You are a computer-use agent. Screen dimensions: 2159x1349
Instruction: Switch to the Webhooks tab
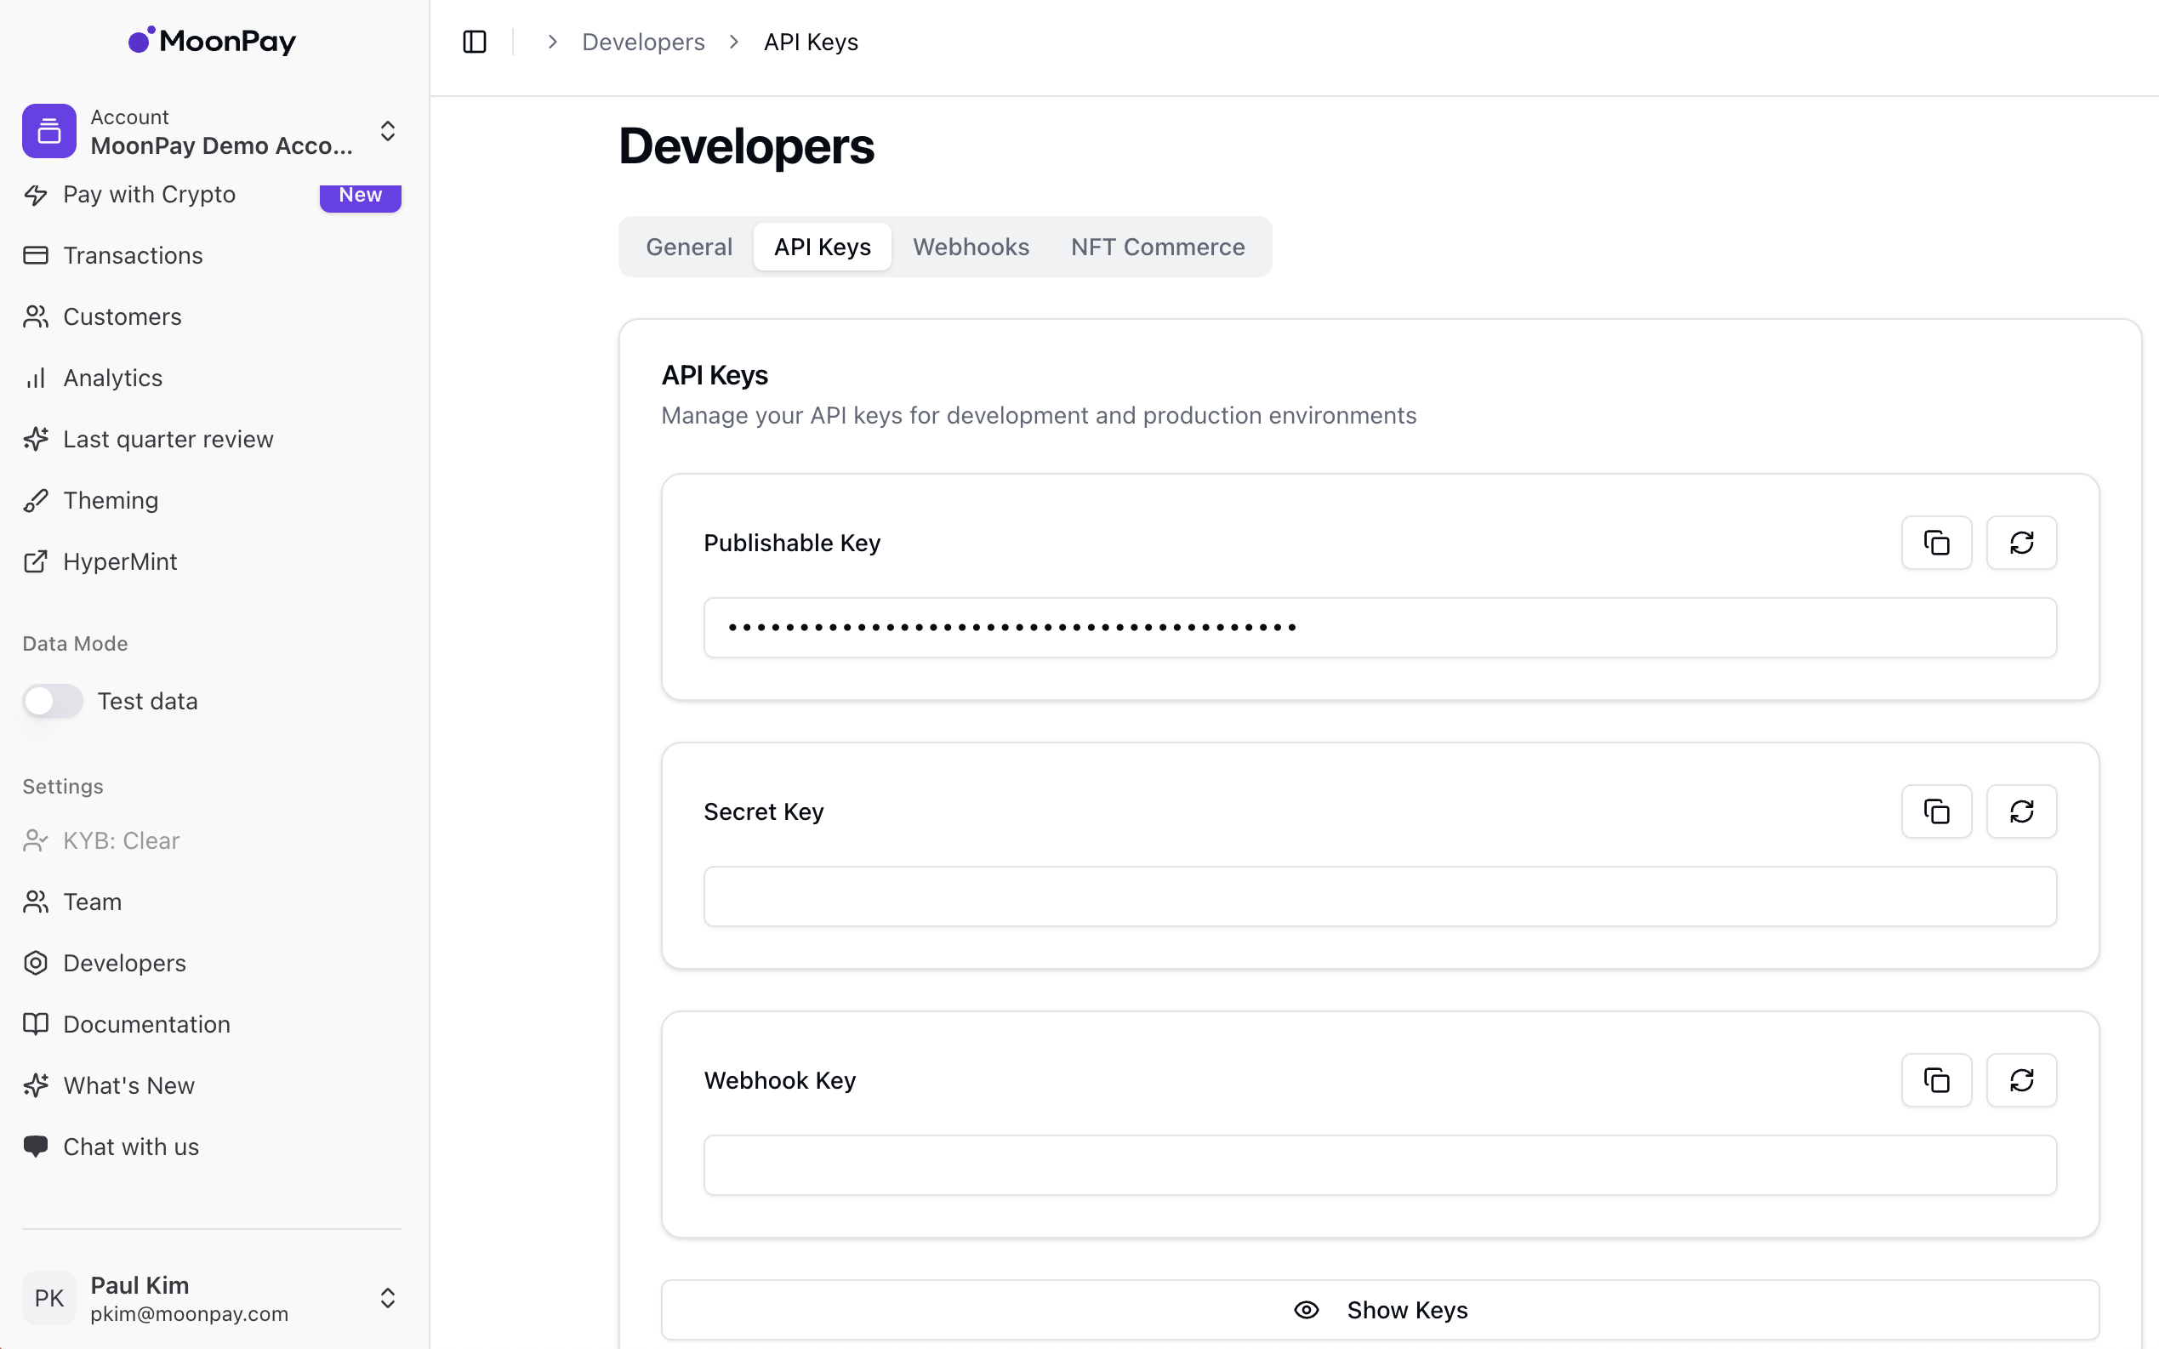pos(971,248)
